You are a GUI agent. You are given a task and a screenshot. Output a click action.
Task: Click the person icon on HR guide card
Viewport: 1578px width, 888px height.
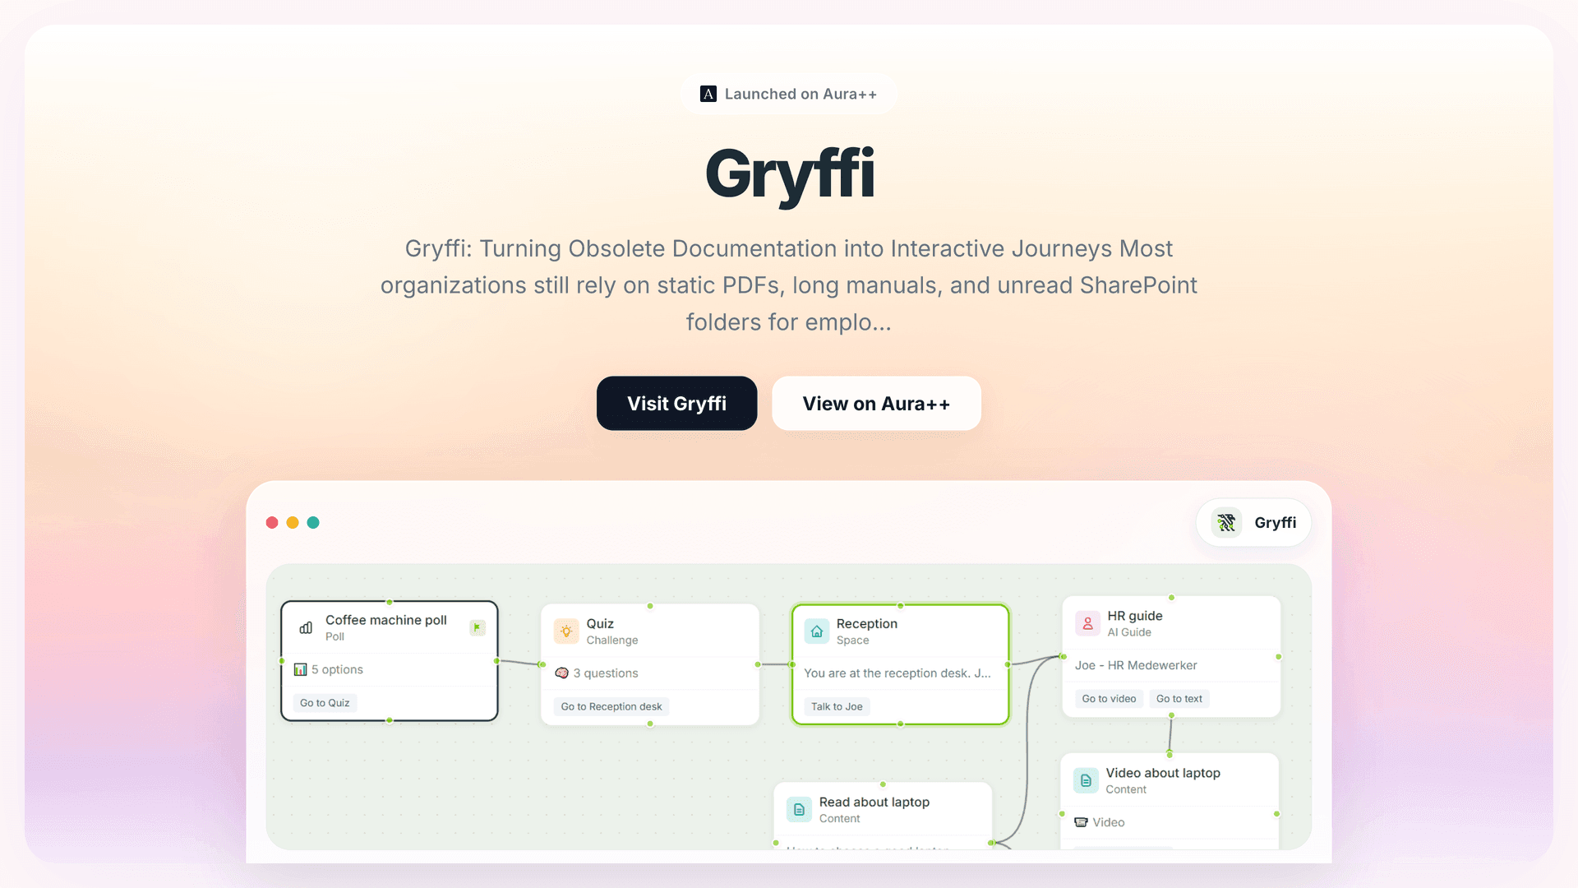pyautogui.click(x=1087, y=623)
